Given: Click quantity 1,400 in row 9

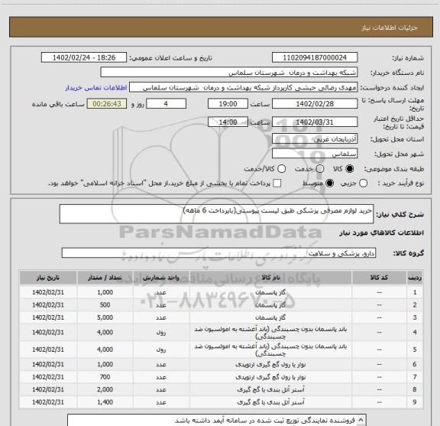Looking at the screenshot, I should (105, 402).
